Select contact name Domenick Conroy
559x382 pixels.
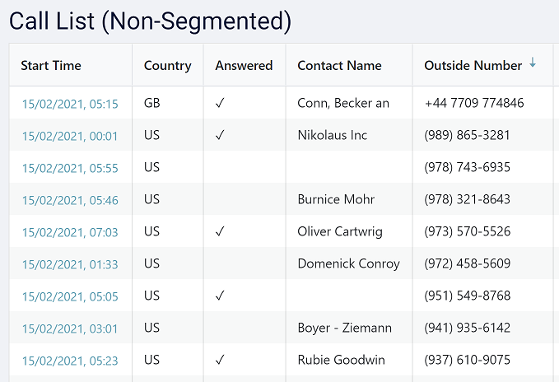[348, 263]
